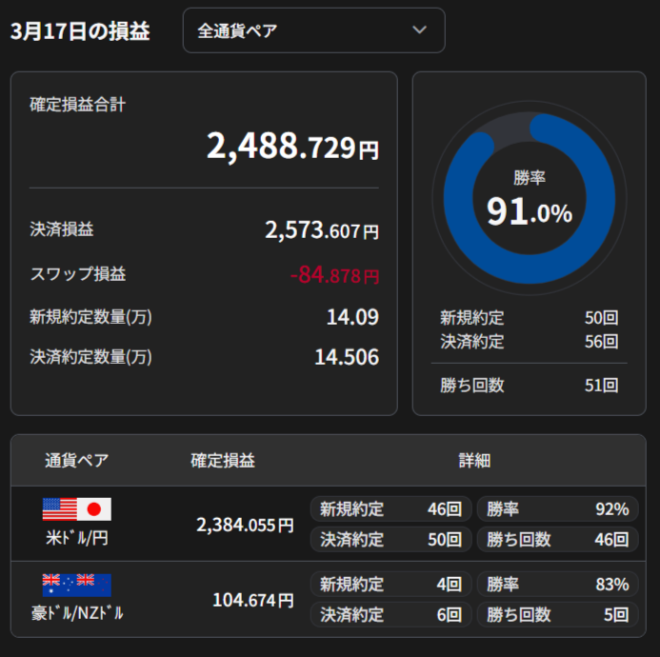This screenshot has width=660, height=657.
Task: Click the US flag icon
Action: point(59,509)
